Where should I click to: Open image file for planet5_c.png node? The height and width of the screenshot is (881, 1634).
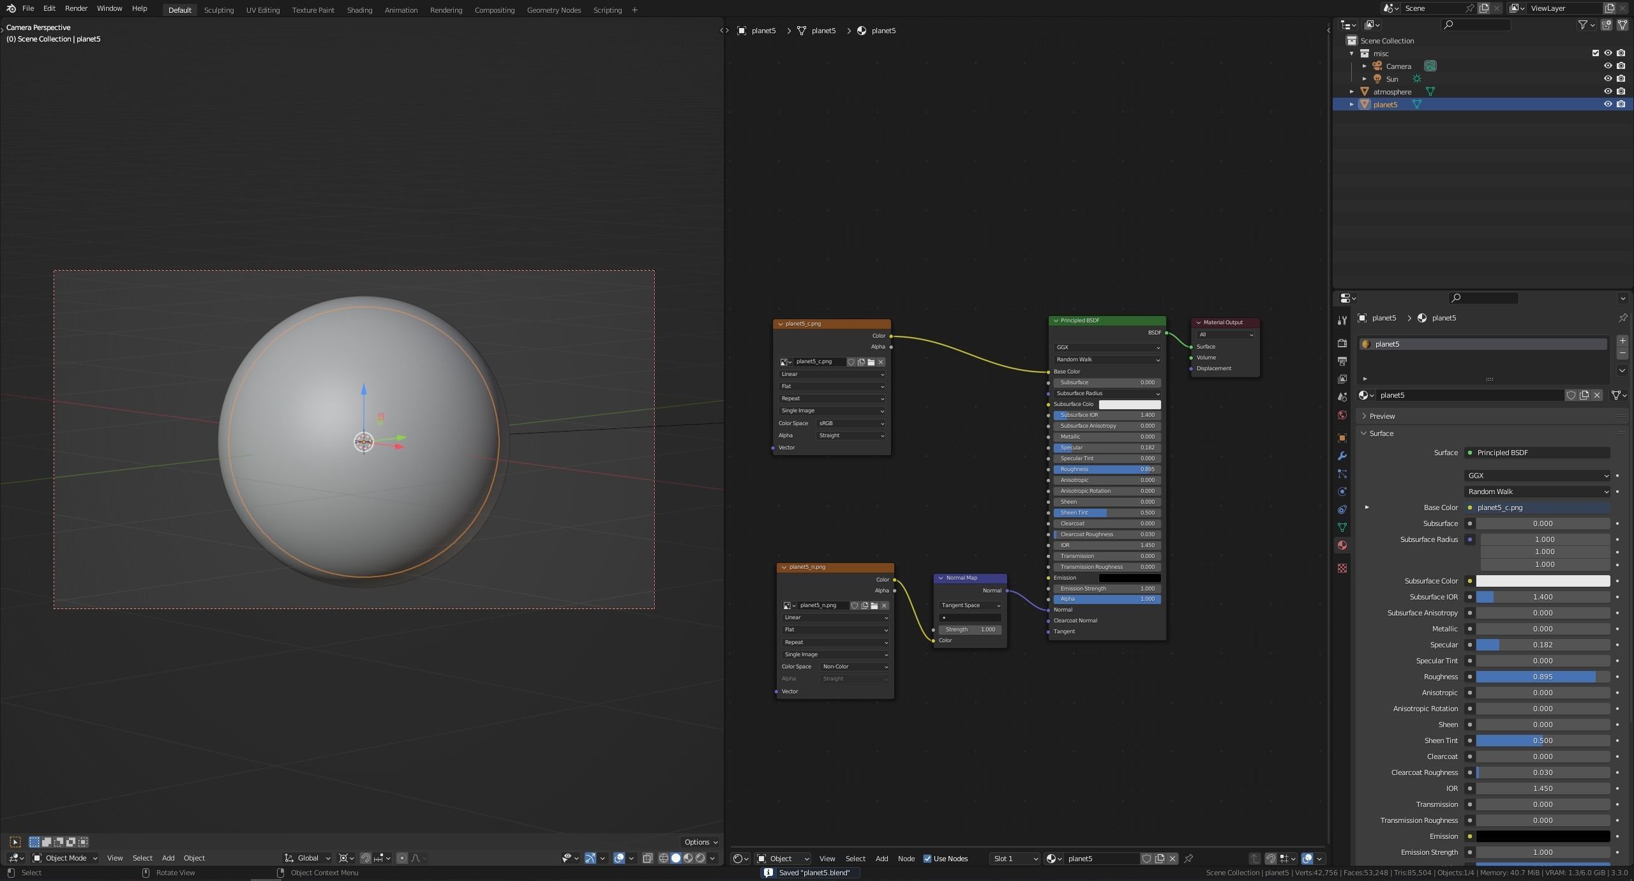click(x=871, y=362)
